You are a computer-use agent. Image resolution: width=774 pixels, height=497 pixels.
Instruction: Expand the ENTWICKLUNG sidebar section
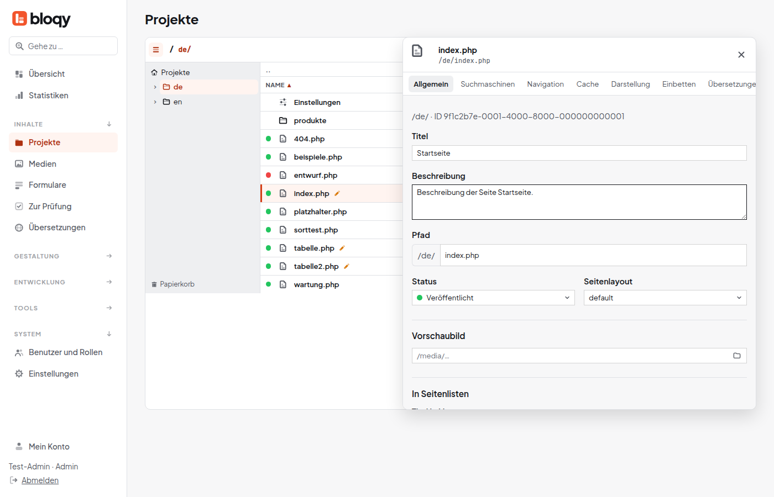click(109, 282)
